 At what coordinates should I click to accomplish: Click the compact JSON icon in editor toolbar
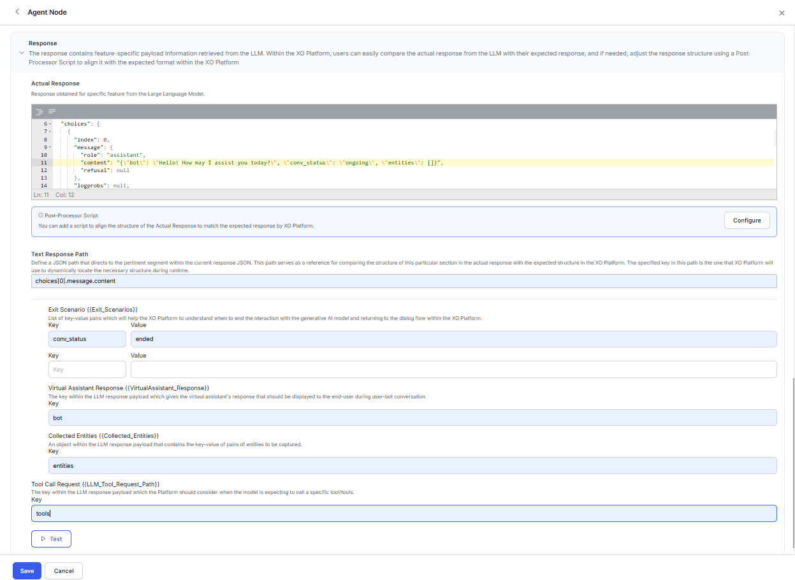click(x=52, y=112)
